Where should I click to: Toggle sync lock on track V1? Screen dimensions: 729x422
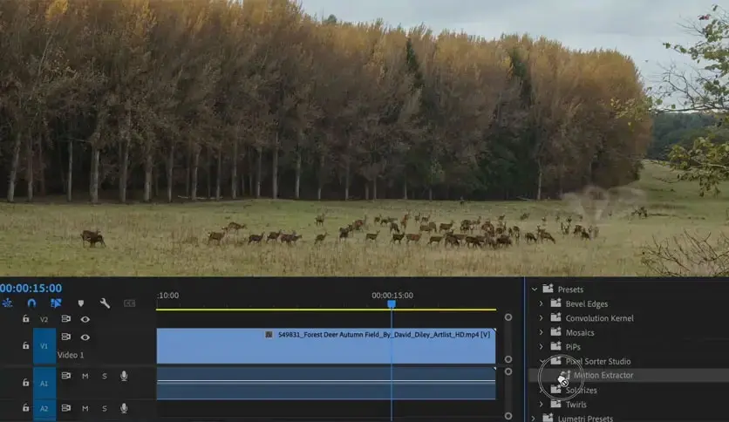coord(66,337)
